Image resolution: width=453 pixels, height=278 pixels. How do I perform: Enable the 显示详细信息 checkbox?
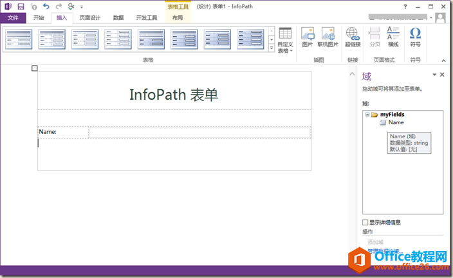pos(365,222)
